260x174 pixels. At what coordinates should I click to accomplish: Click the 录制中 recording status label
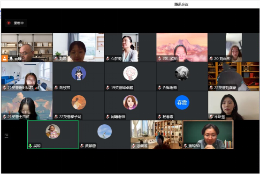[x=19, y=23]
